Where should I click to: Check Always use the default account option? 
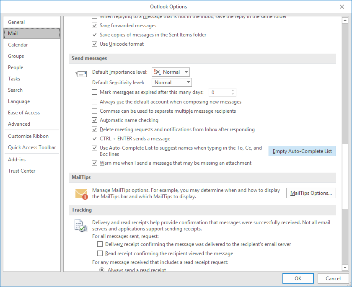click(x=95, y=102)
